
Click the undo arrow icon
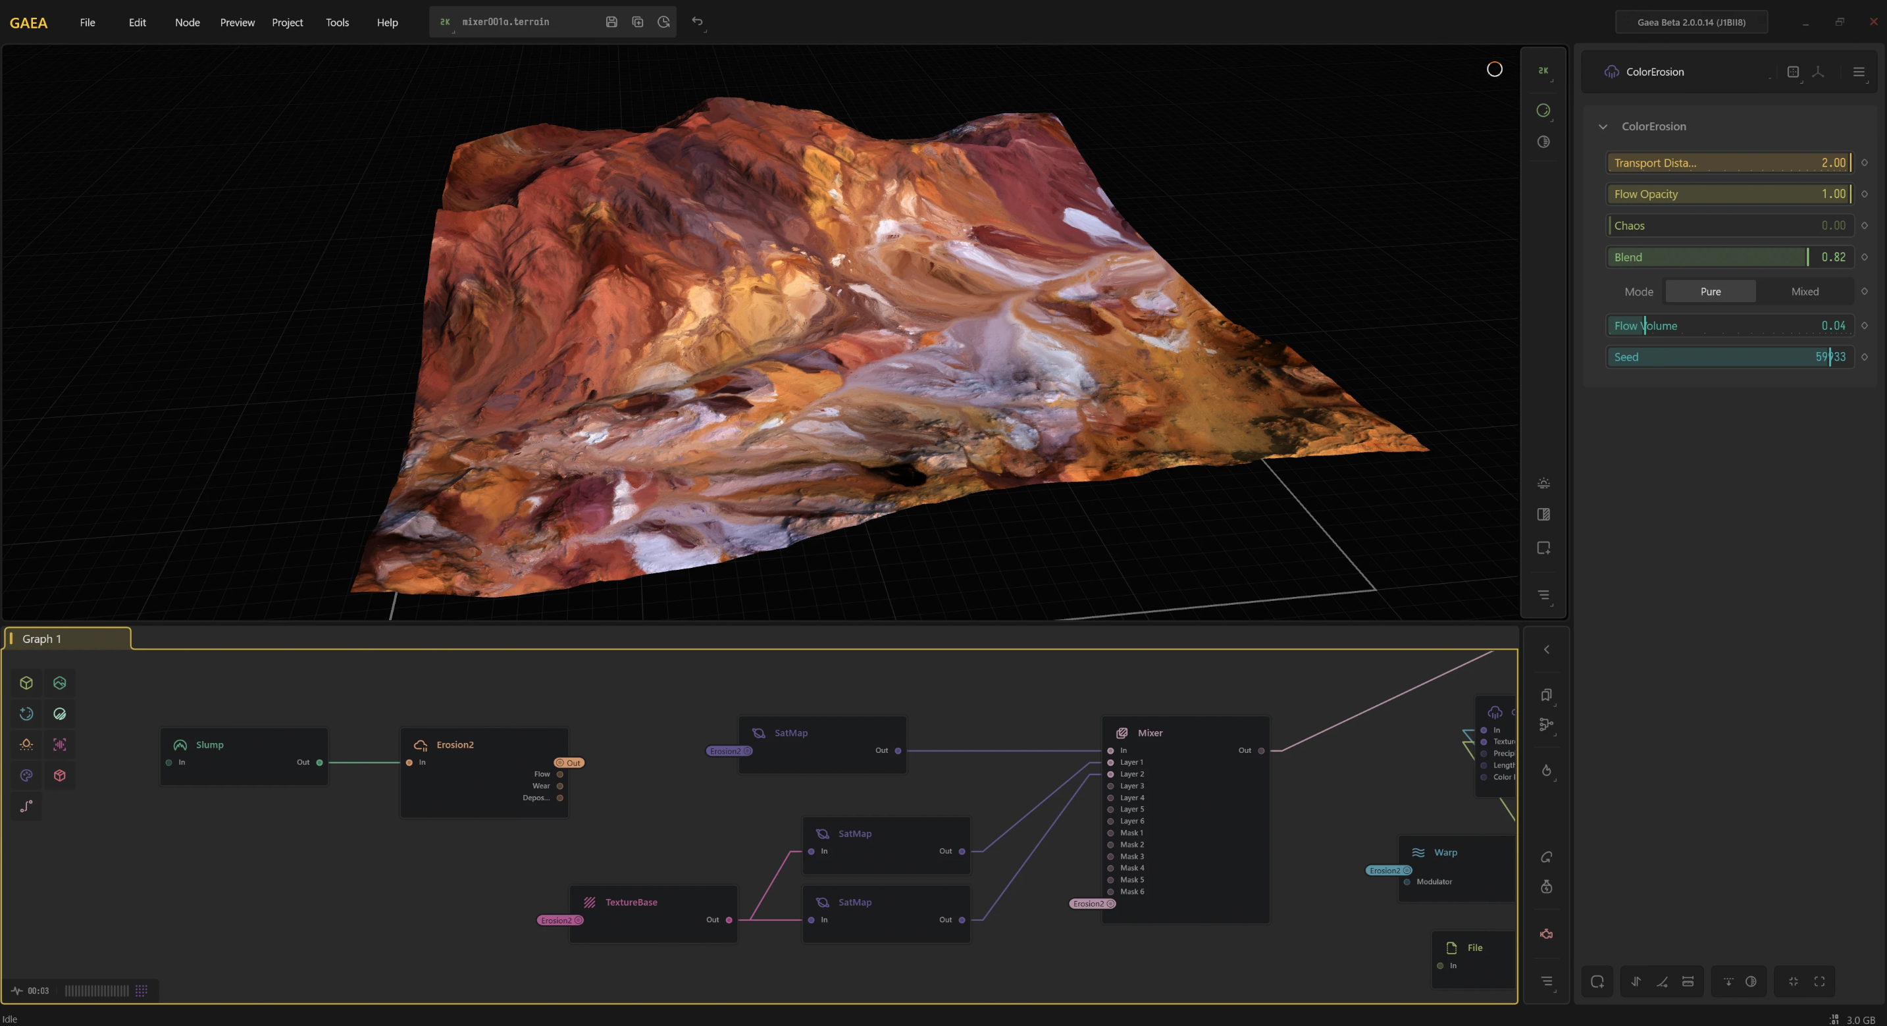click(x=696, y=22)
